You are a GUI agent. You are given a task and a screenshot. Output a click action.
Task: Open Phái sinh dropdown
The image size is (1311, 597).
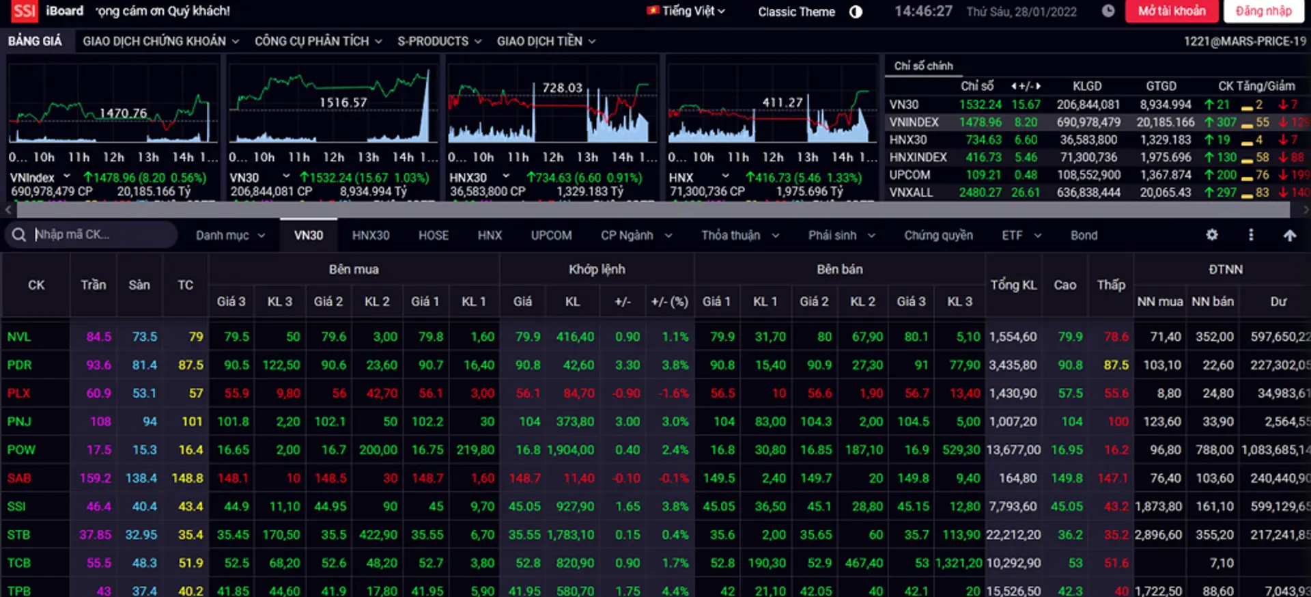tap(842, 236)
